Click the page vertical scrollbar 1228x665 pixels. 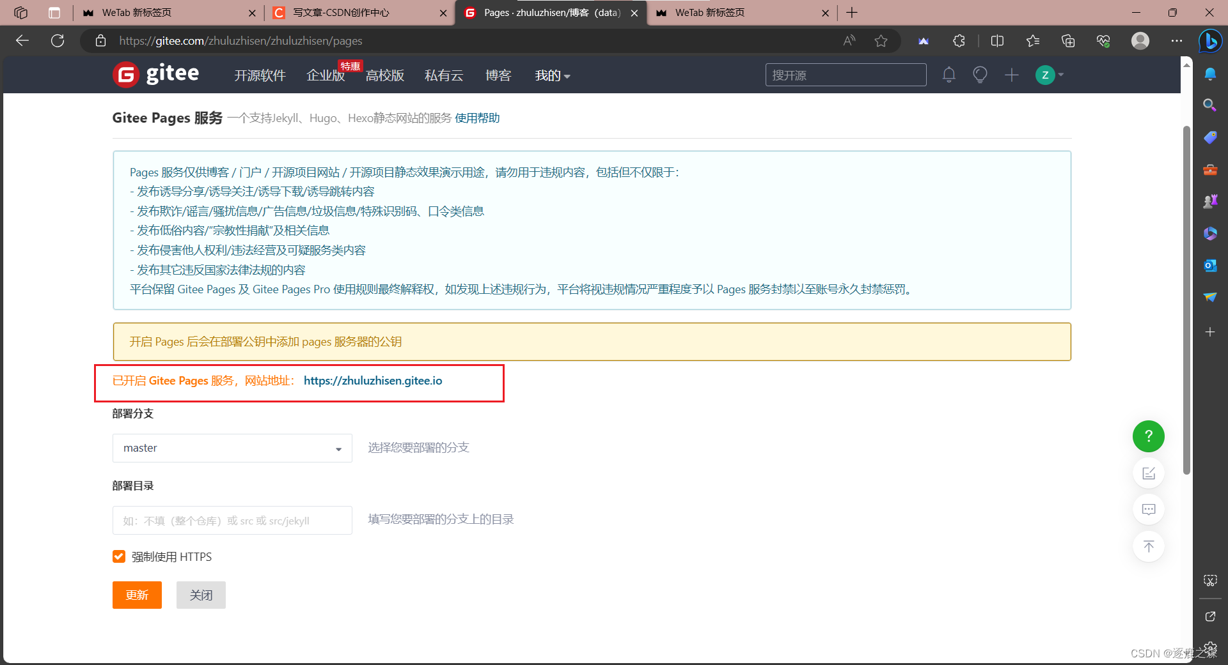(1186, 300)
